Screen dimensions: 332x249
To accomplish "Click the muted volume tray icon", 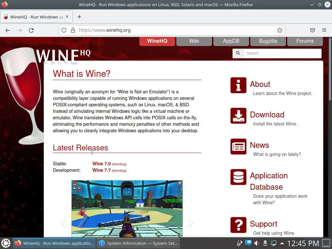I will (x=257, y=243).
